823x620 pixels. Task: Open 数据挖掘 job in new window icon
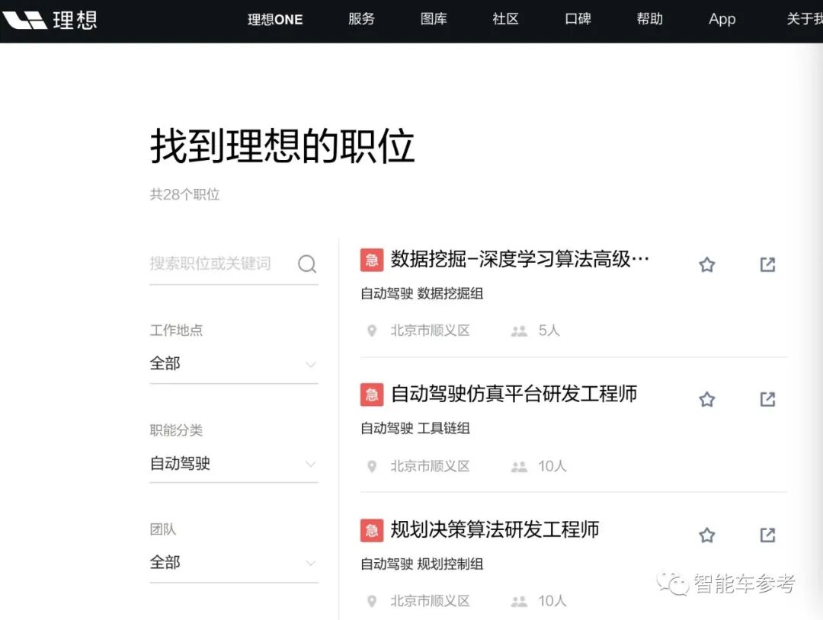tap(767, 264)
